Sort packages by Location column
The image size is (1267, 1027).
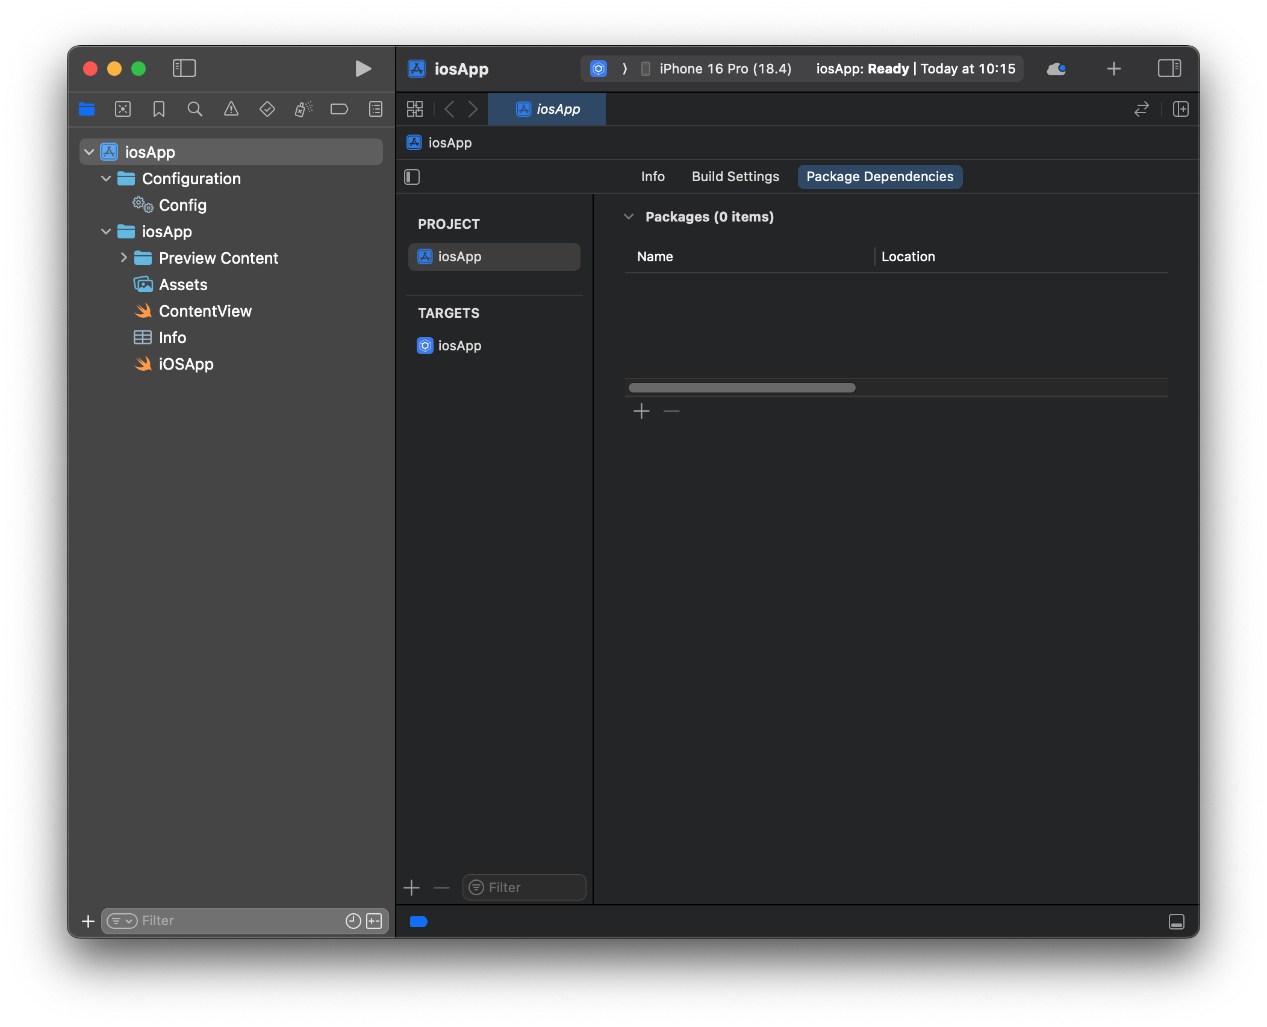coord(908,257)
